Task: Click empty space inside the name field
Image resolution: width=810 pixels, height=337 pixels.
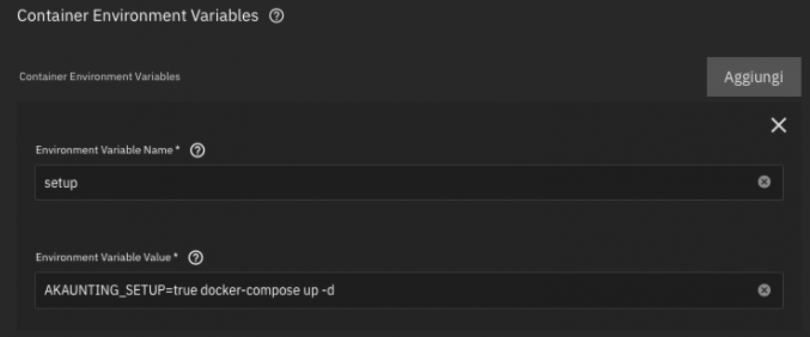Action: [421, 182]
